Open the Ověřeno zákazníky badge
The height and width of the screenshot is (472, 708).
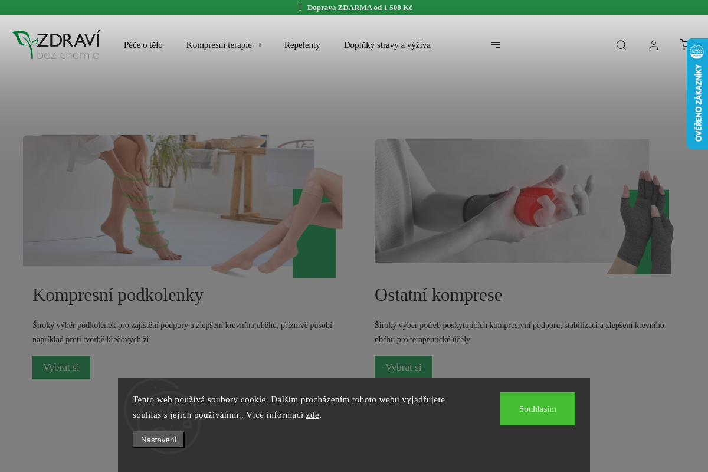tap(697, 94)
